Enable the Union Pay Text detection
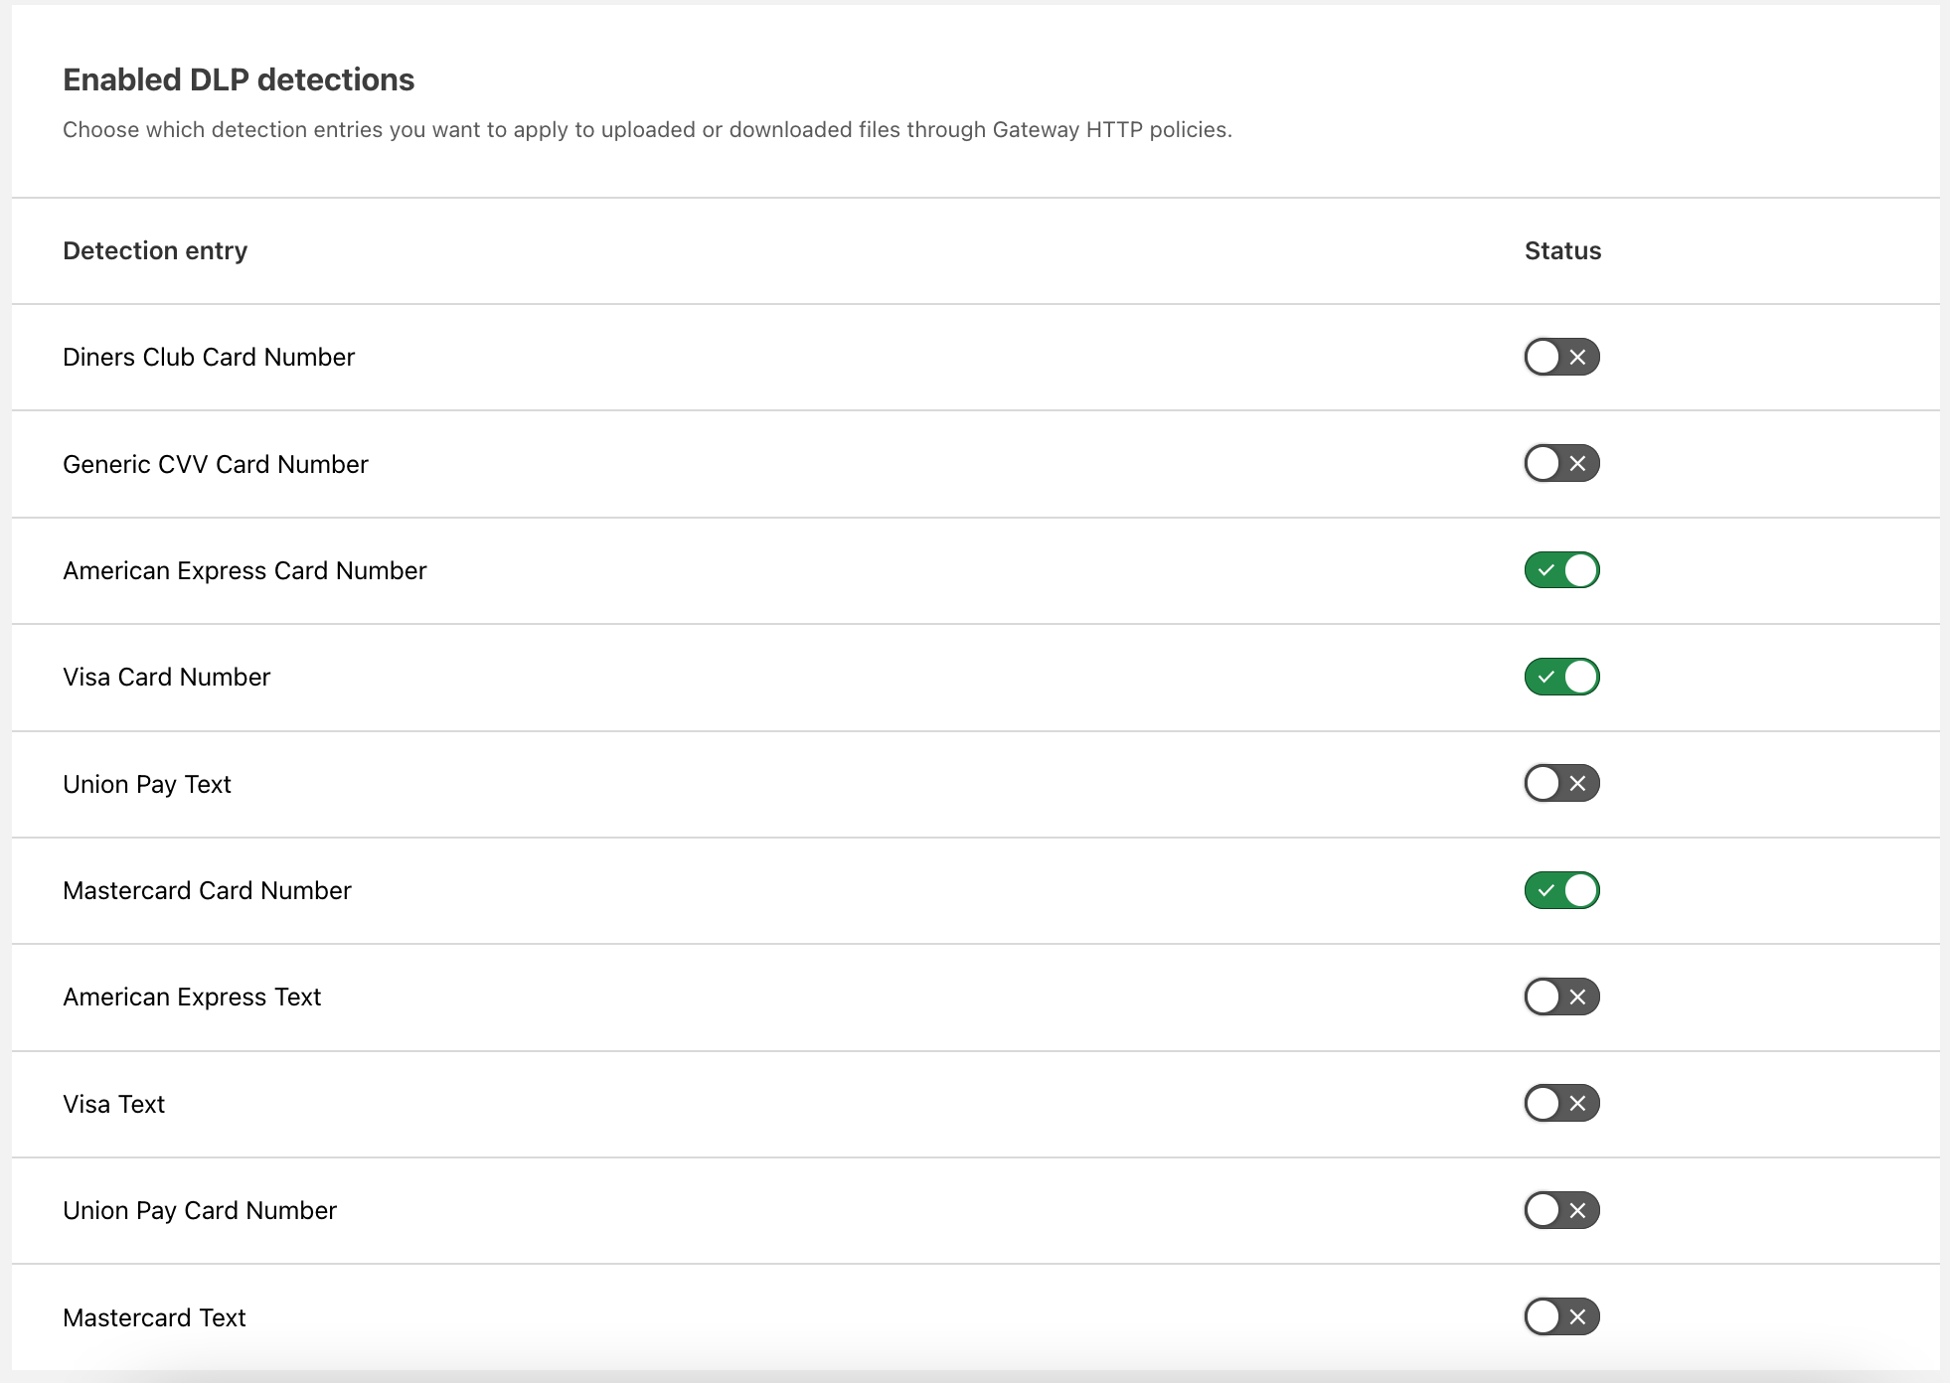Viewport: 1950px width, 1383px height. click(1561, 783)
